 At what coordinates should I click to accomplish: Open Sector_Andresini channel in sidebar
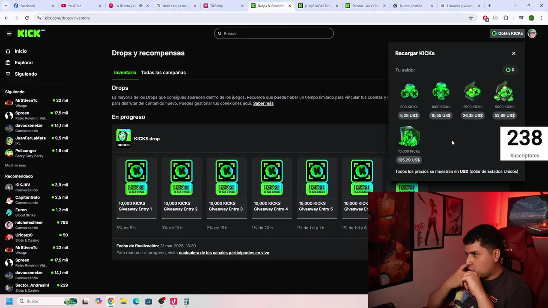click(36, 288)
